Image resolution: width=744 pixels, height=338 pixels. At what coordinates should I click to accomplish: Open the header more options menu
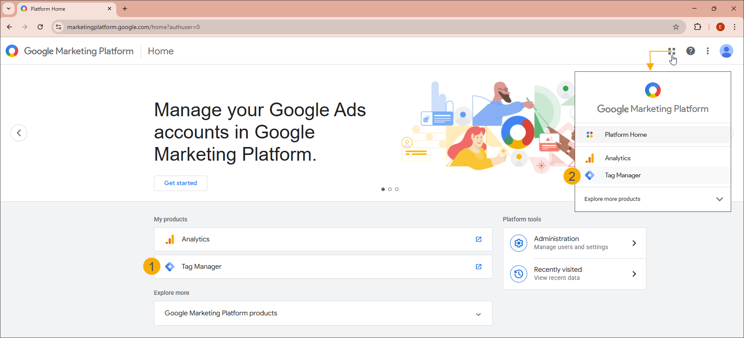(708, 51)
